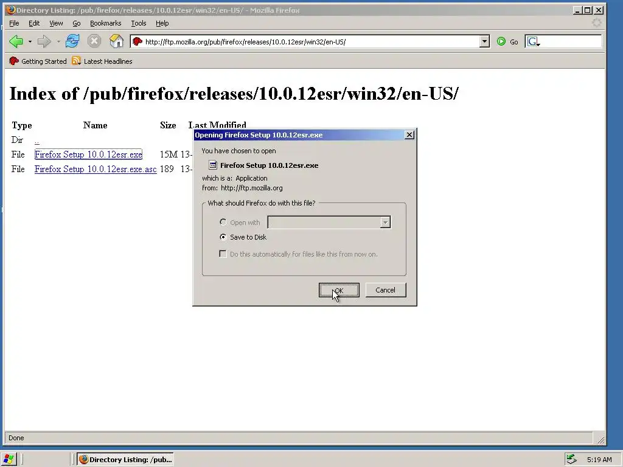The width and height of the screenshot is (623, 467).
Task: Click 'from: http://ftp.mozilla.org' text in dialog
Action: coord(242,188)
